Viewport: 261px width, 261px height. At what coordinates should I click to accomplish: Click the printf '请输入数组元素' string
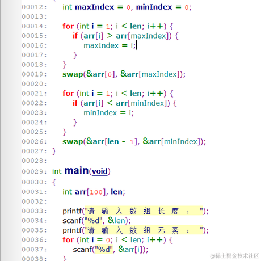point(144,230)
